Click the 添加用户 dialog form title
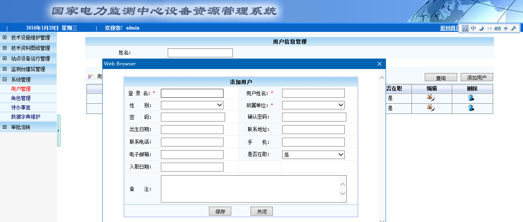Screen dimensions: 523x222 coord(241,82)
